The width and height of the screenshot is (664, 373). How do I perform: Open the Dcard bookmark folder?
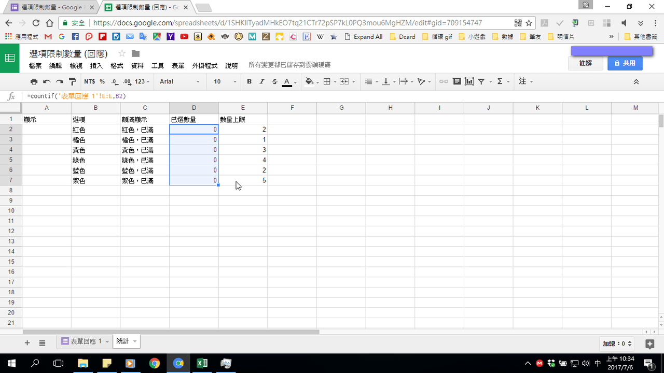(403, 37)
